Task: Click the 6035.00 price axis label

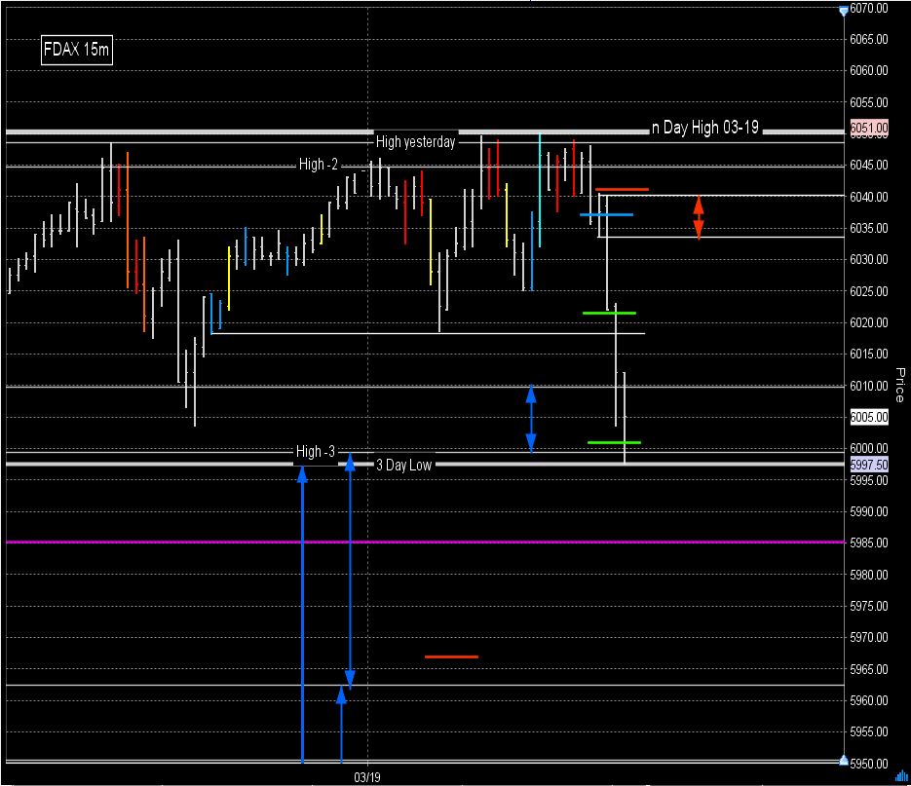Action: (x=869, y=228)
